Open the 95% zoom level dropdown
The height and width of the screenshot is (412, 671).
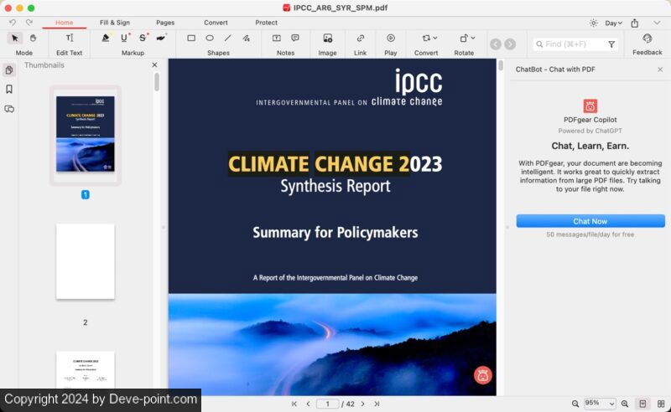click(599, 404)
